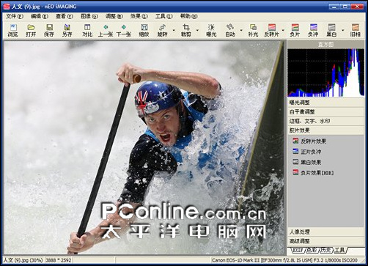The height and width of the screenshot is (266, 368).
Task: Apply the 黑白 black and white toolbar effect
Action: [x=331, y=30]
